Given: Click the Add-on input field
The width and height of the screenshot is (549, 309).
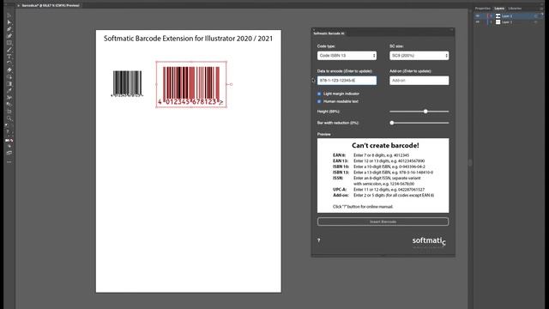Looking at the screenshot, I should point(419,81).
